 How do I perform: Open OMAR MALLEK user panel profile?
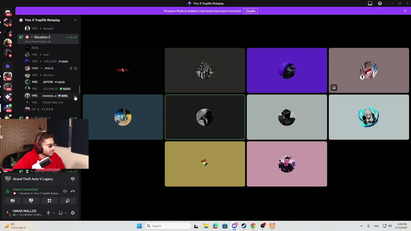(x=24, y=213)
